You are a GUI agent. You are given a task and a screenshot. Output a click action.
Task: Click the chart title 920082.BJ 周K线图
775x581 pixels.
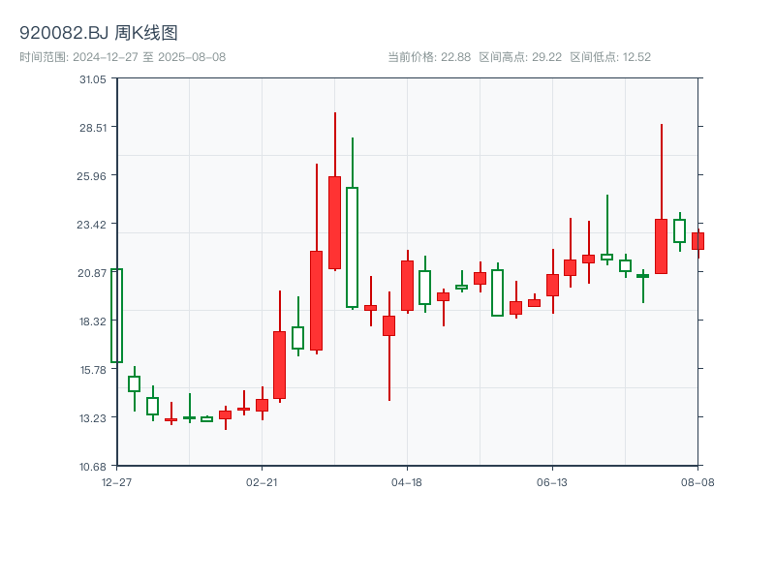(99, 33)
